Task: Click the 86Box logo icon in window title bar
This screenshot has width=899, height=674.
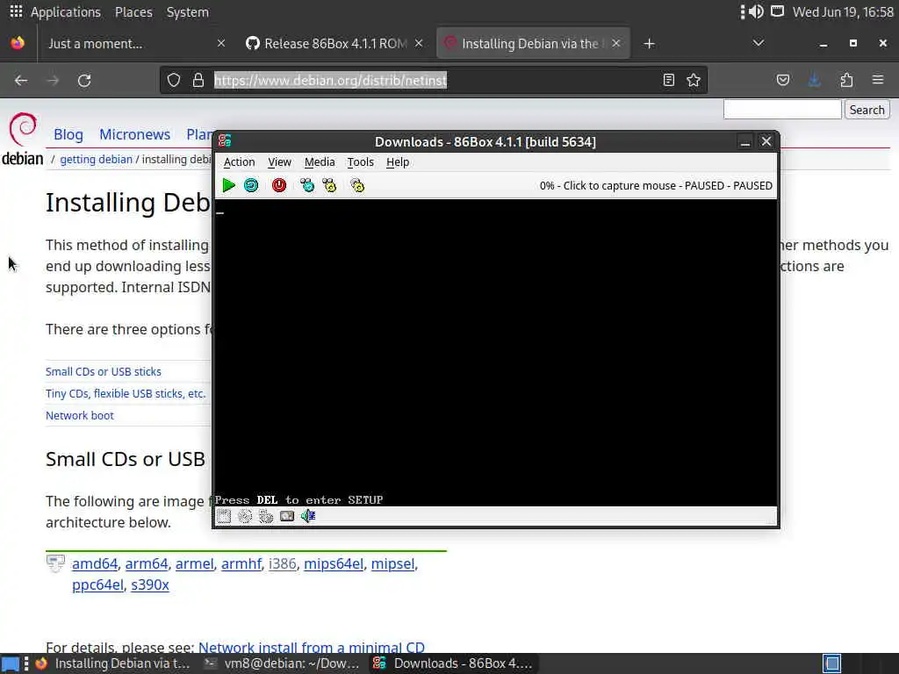Action: 225,141
